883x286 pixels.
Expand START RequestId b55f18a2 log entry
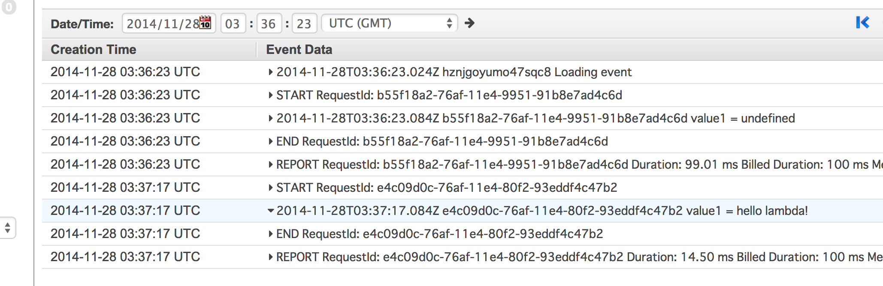(271, 95)
